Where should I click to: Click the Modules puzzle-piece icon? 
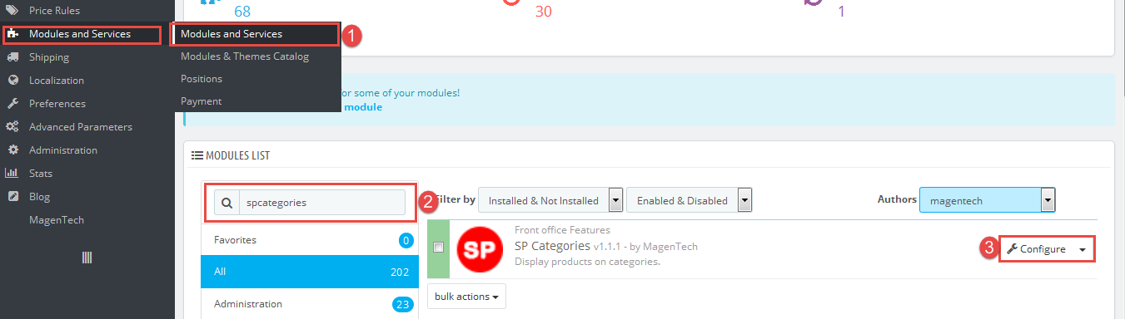click(12, 34)
